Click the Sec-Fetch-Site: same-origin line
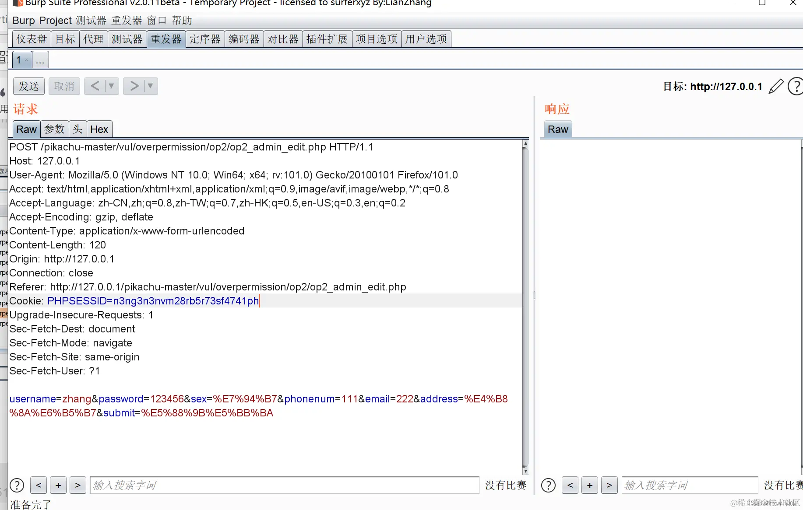Viewport: 803px width, 510px height. tap(74, 357)
